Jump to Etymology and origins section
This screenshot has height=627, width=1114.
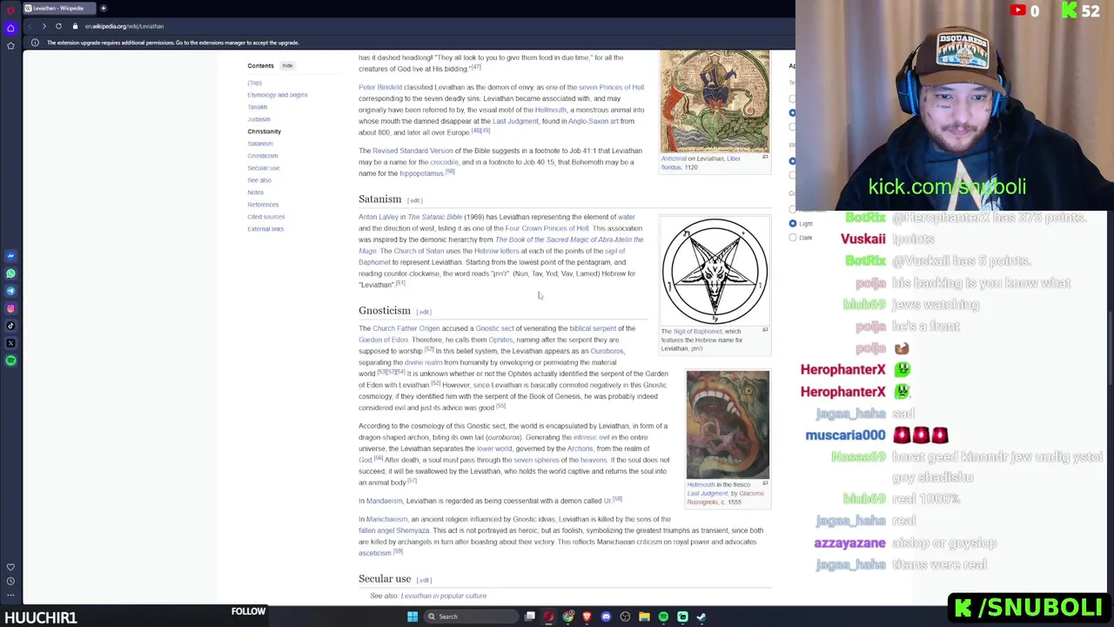tap(278, 95)
